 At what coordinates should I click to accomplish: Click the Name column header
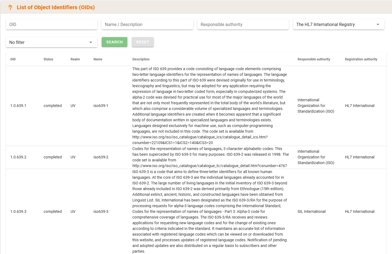(98, 59)
